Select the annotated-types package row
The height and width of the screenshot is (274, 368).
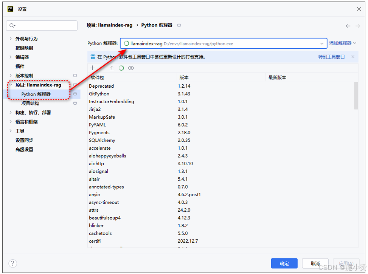coord(221,186)
